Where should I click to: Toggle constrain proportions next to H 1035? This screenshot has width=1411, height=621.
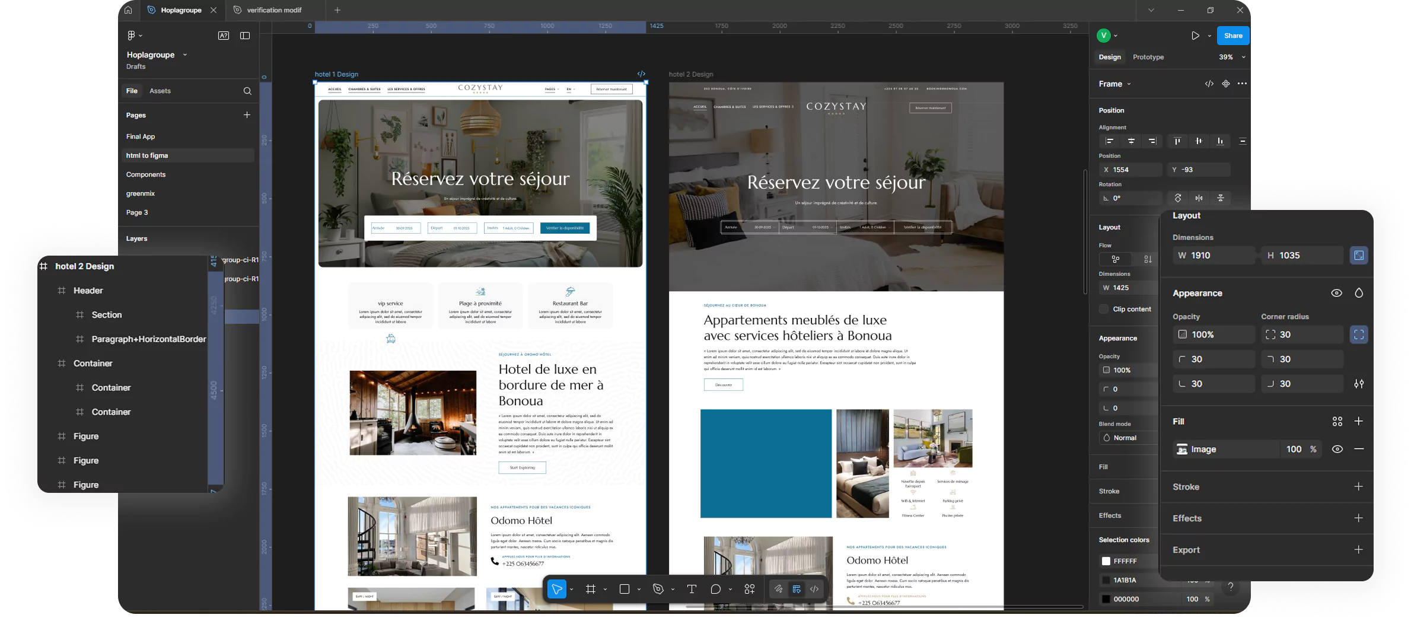click(1359, 255)
